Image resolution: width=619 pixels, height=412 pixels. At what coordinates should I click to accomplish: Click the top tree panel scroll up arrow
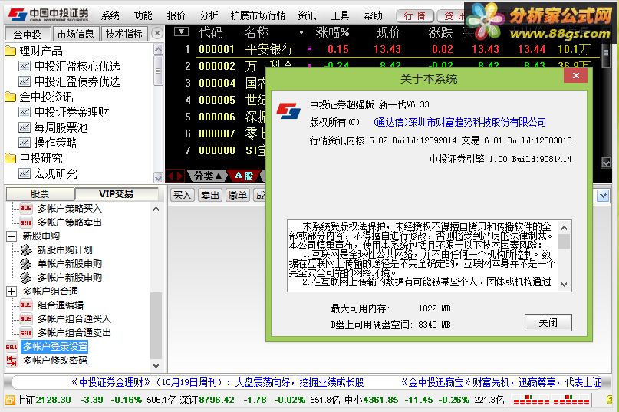[158, 49]
